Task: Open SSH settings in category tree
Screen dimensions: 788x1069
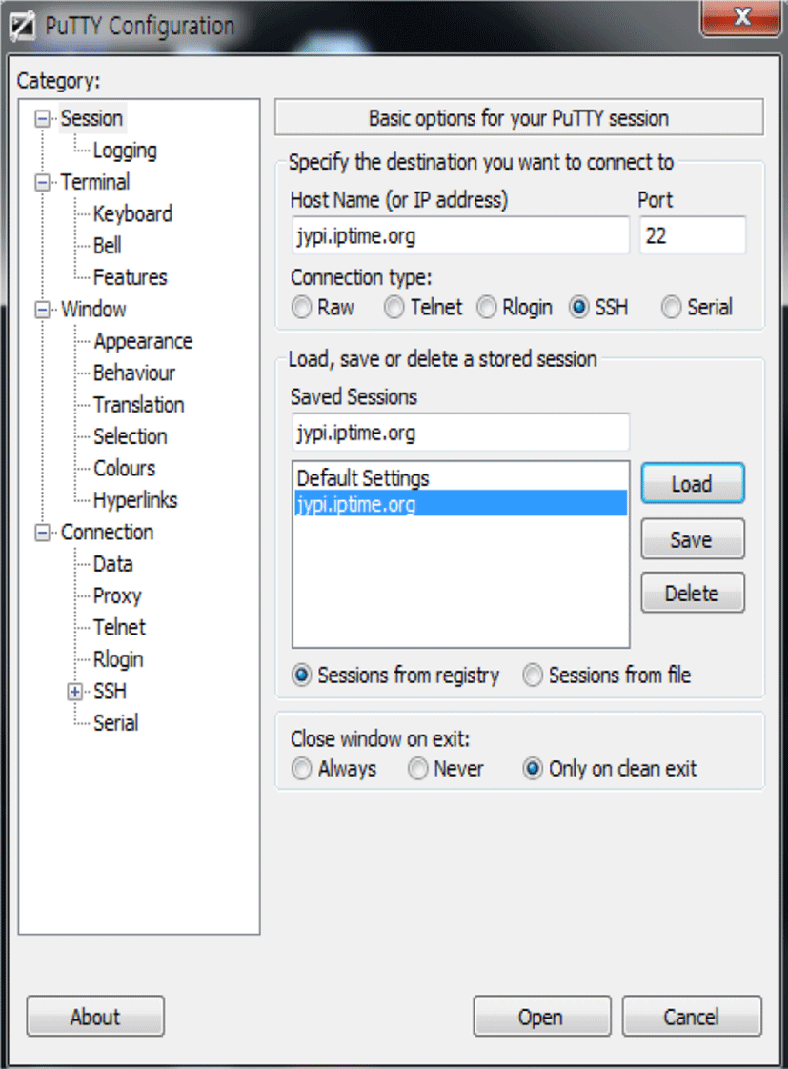Action: click(110, 692)
